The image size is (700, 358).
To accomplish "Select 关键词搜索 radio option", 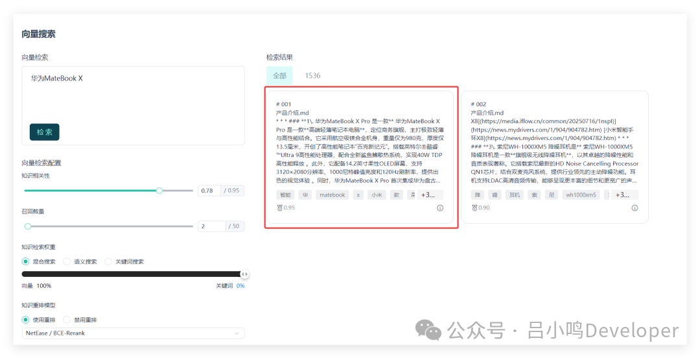I will point(108,261).
